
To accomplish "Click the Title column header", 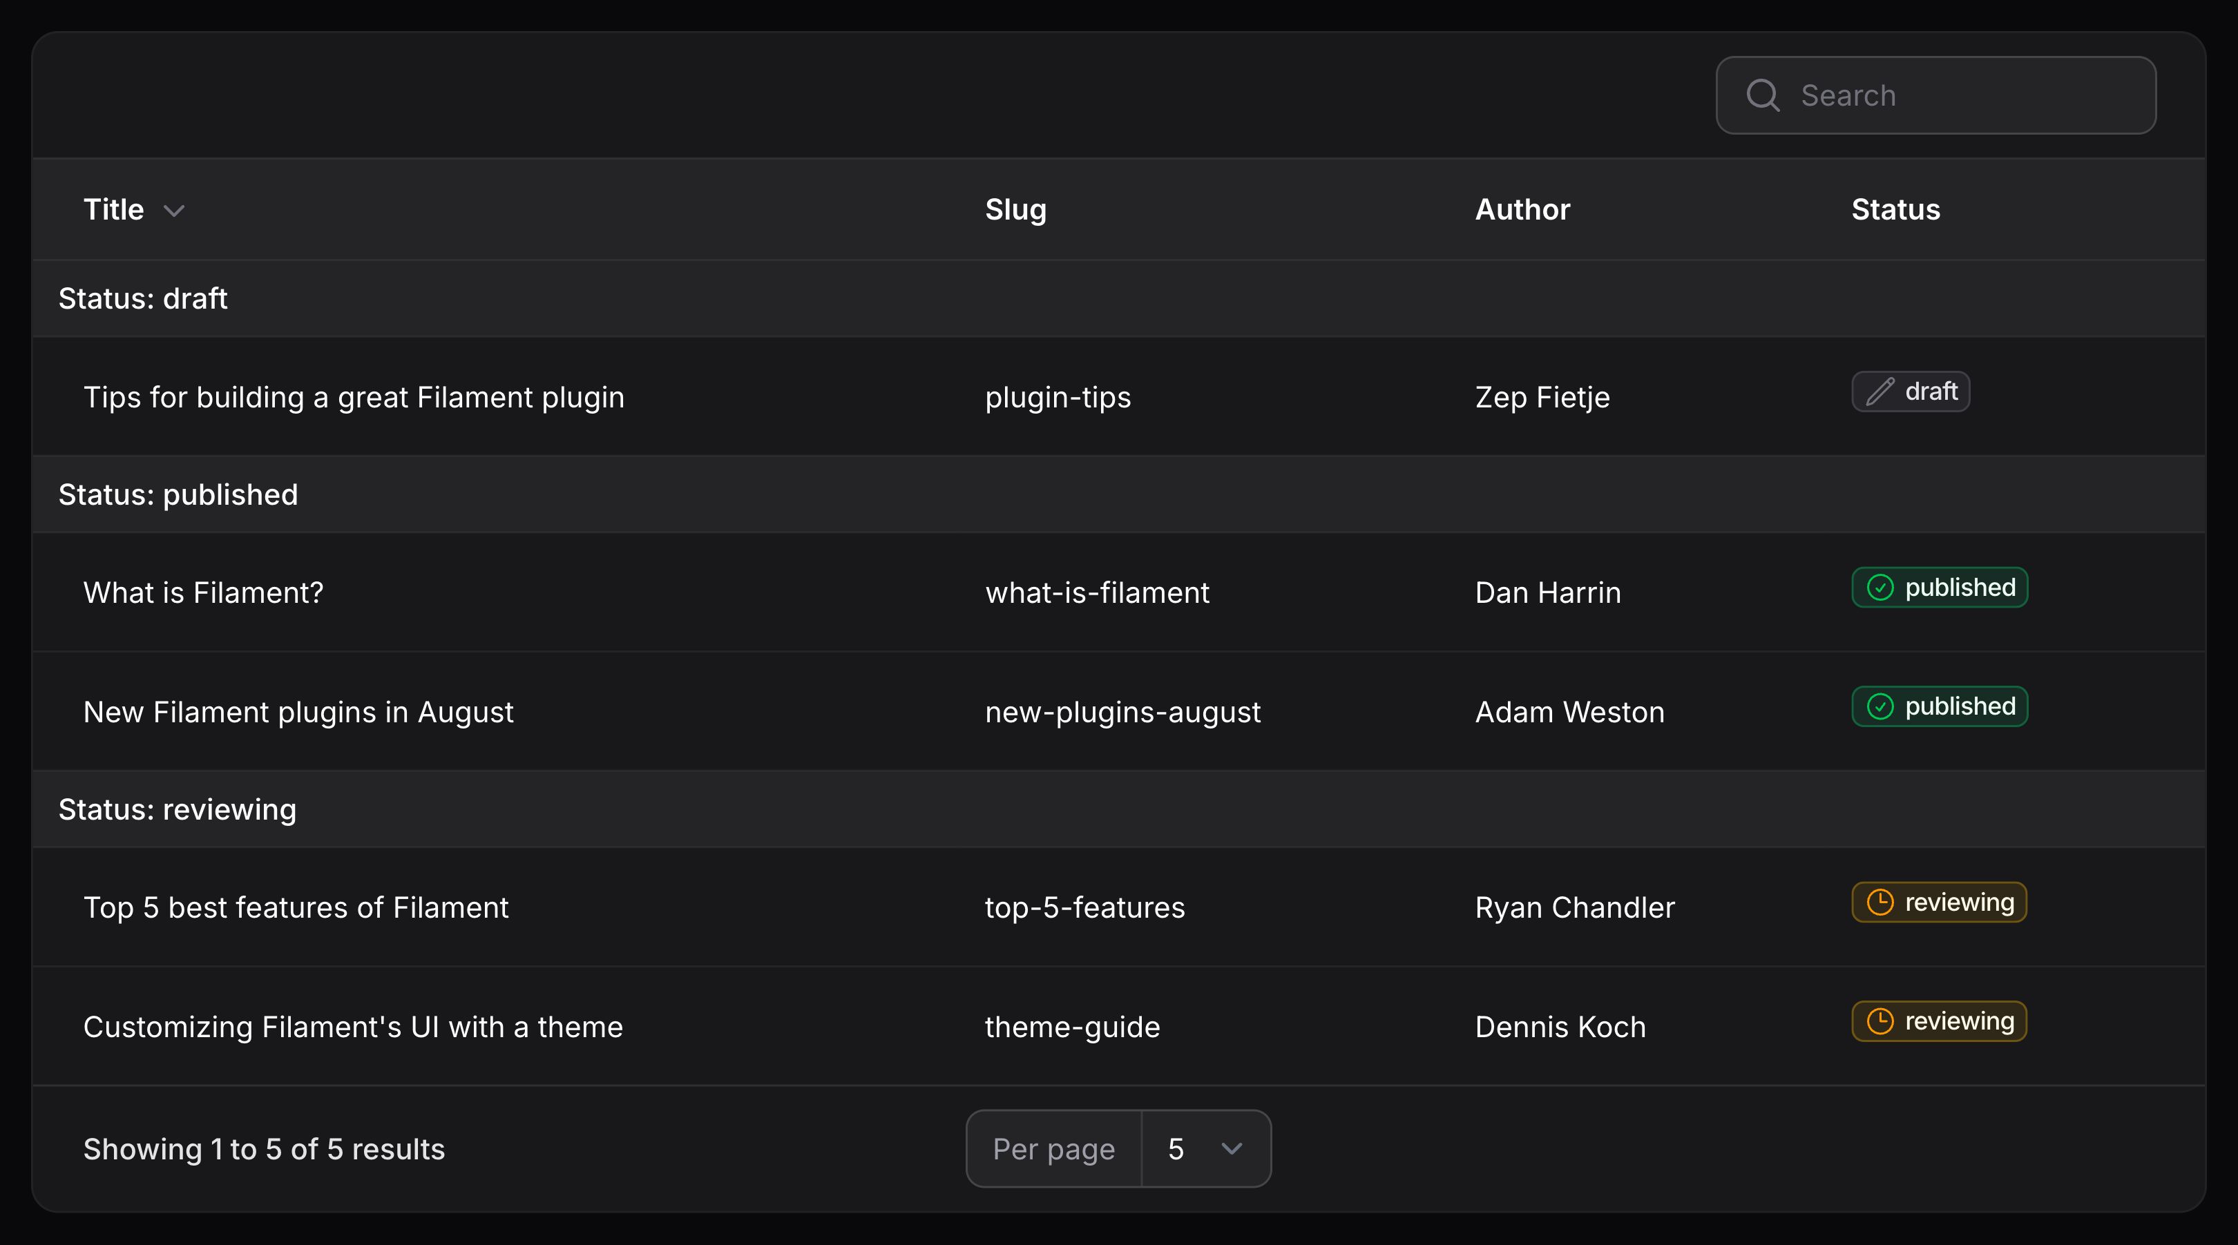I will (114, 209).
